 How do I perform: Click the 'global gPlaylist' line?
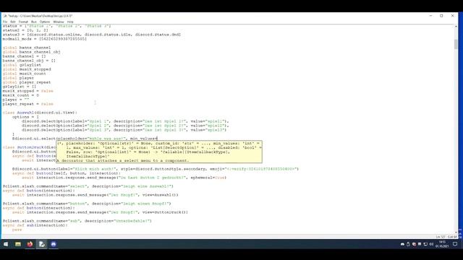(x=22, y=65)
